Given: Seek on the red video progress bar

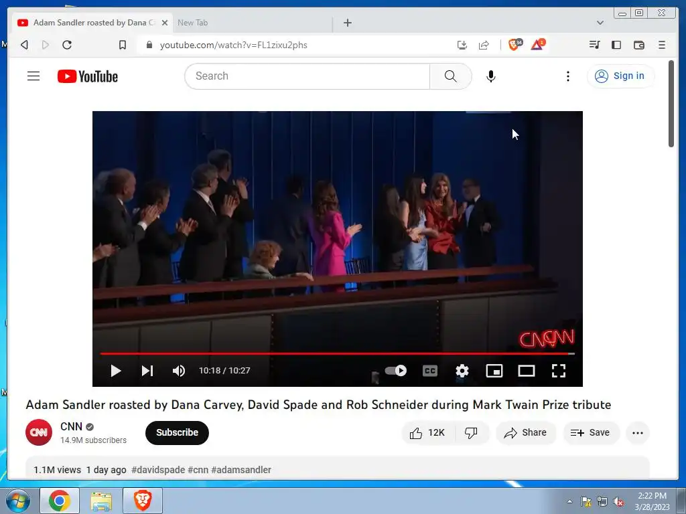Looking at the screenshot, I should click(337, 353).
